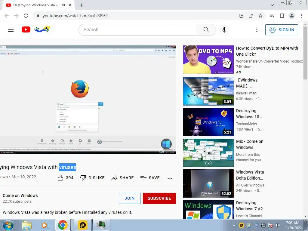The height and width of the screenshot is (231, 308).
Task: Launch Windows Media Player from the taskbar
Action: coord(45,225)
